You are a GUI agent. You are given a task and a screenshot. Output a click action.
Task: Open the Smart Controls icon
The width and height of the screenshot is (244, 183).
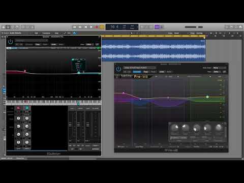pyautogui.click(x=23, y=27)
